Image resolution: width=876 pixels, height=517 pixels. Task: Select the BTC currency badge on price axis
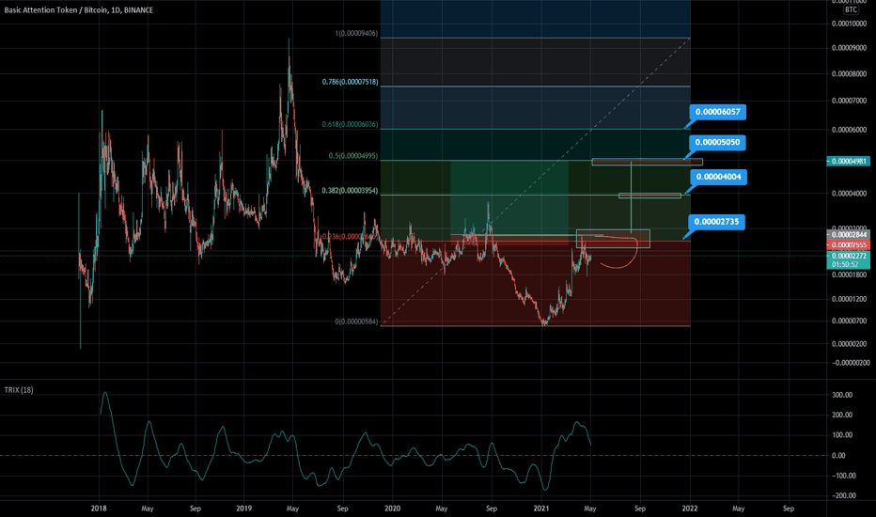coord(851,9)
